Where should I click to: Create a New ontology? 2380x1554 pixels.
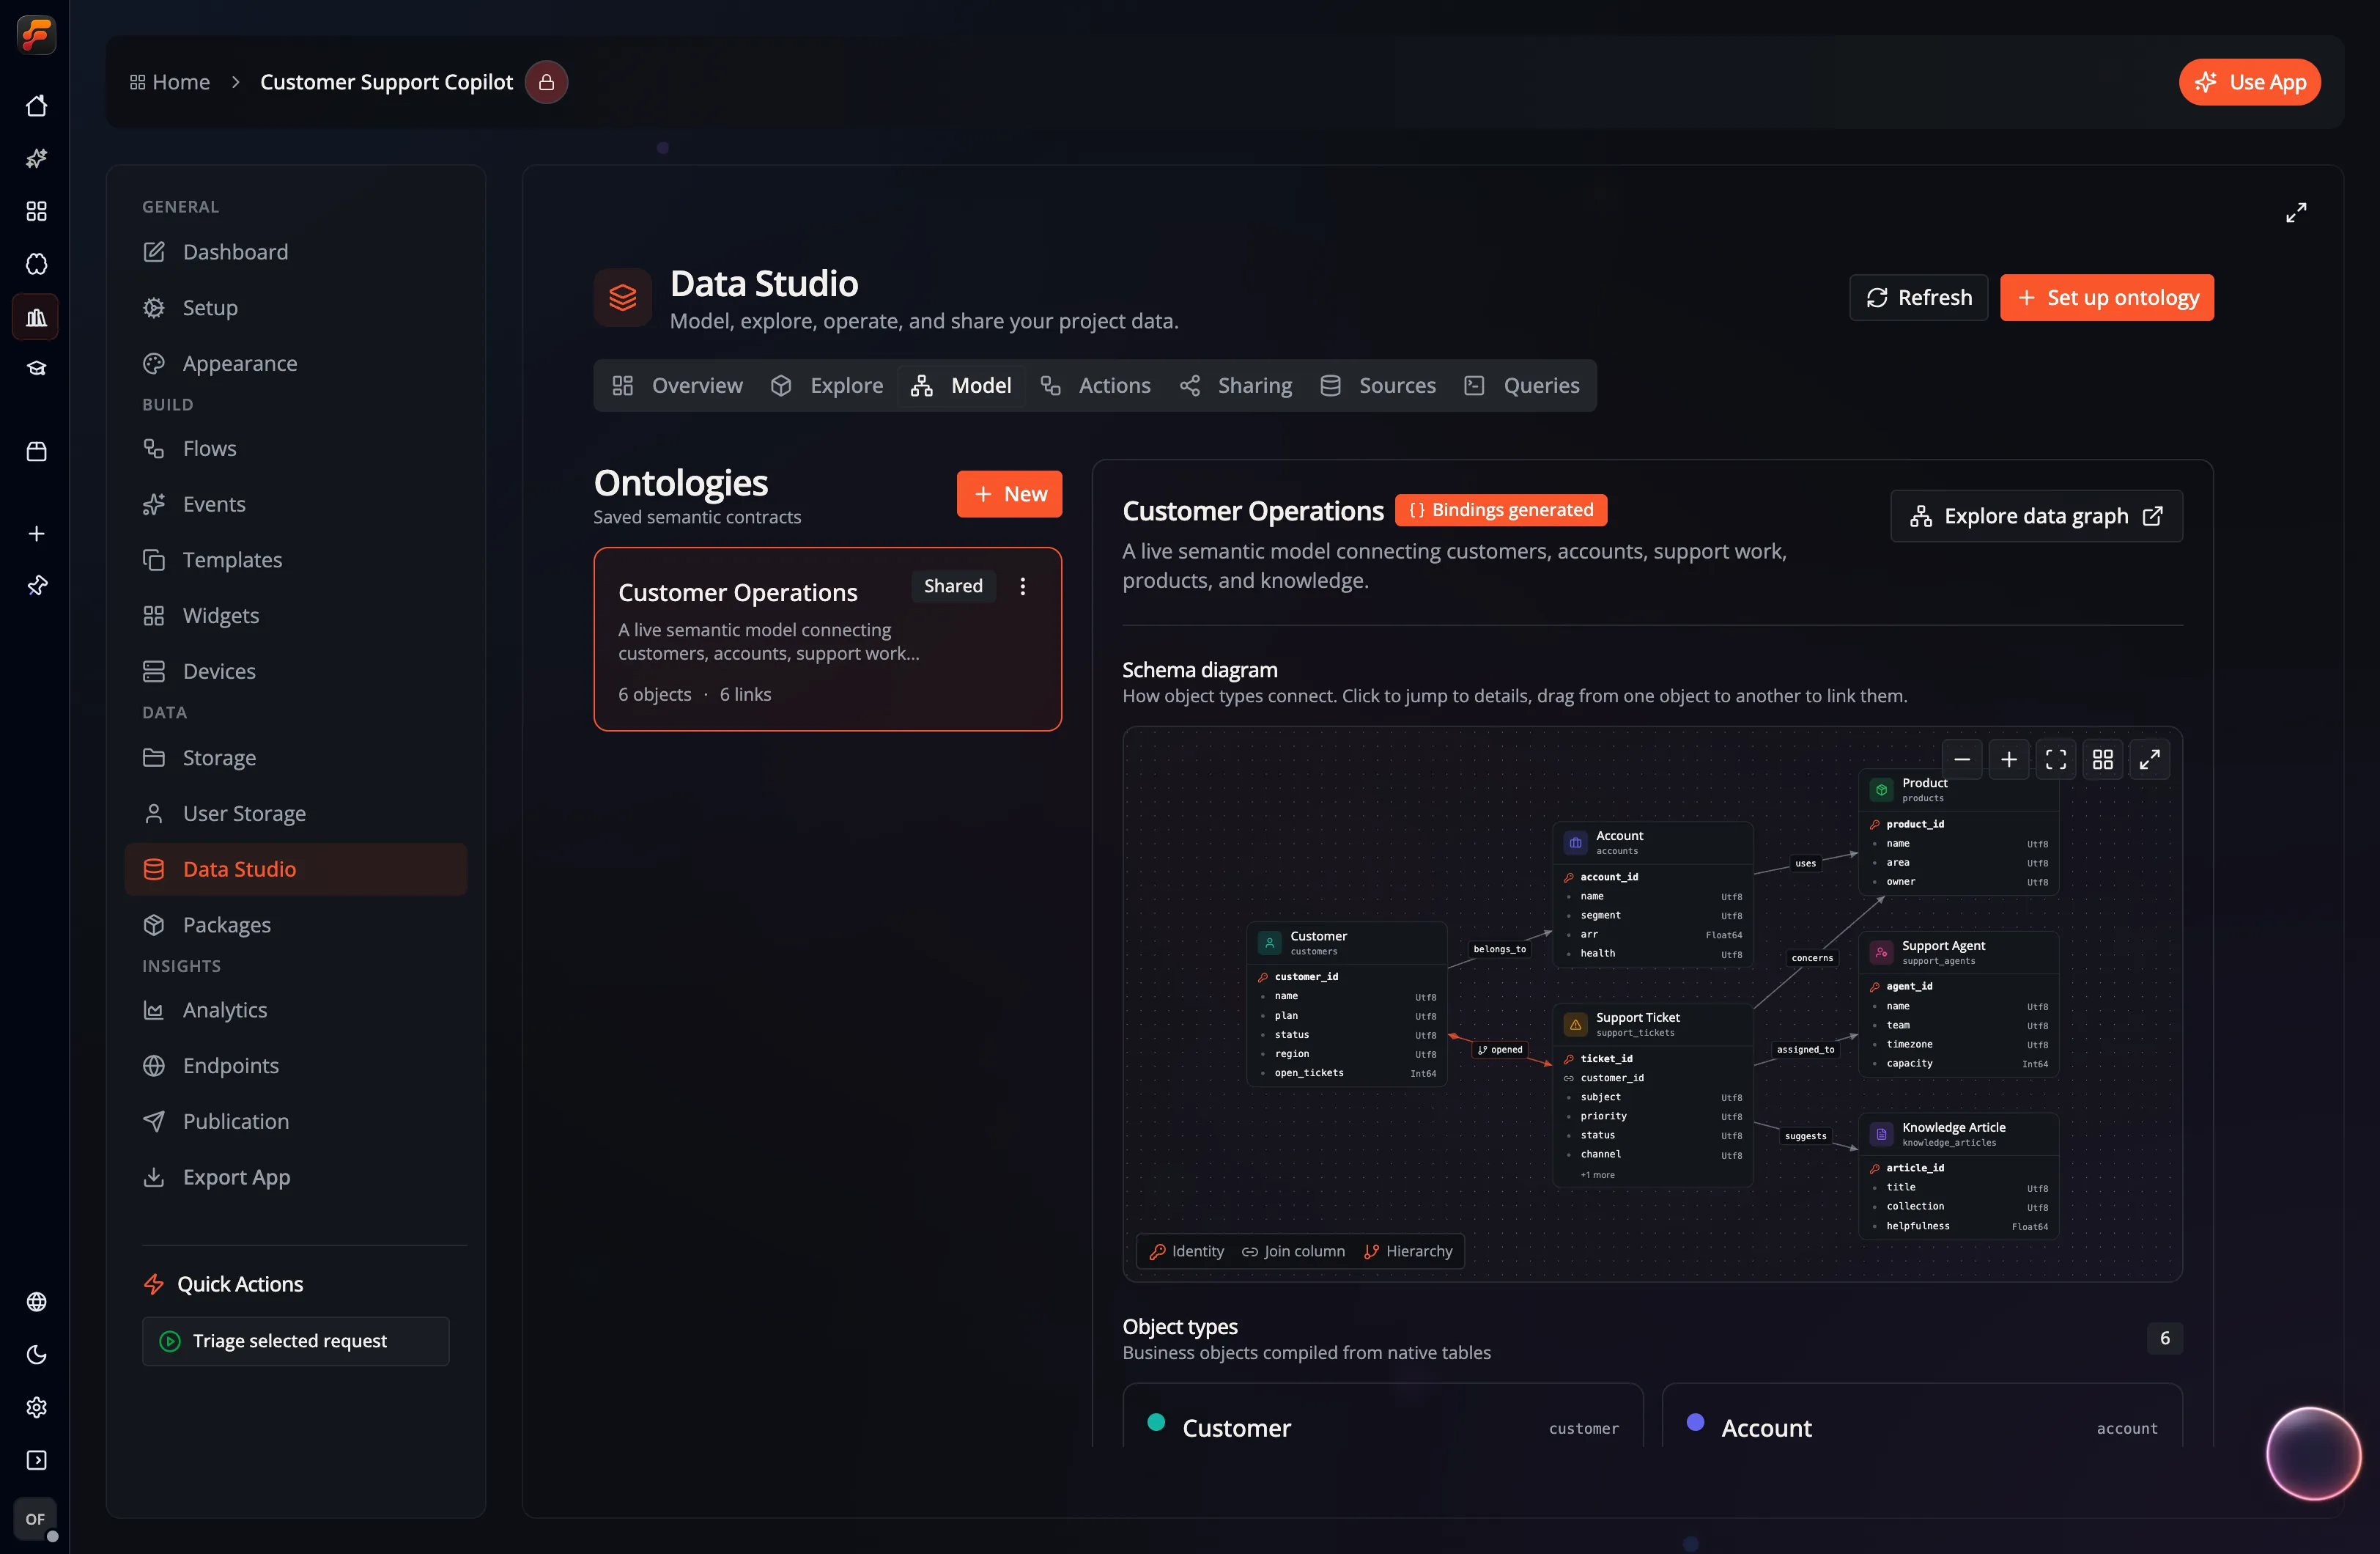click(x=1009, y=494)
